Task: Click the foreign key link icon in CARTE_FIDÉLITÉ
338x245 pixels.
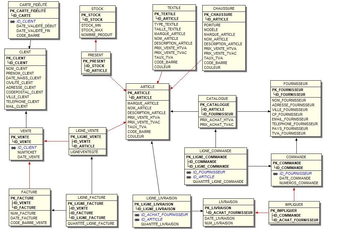Action: click(13, 22)
